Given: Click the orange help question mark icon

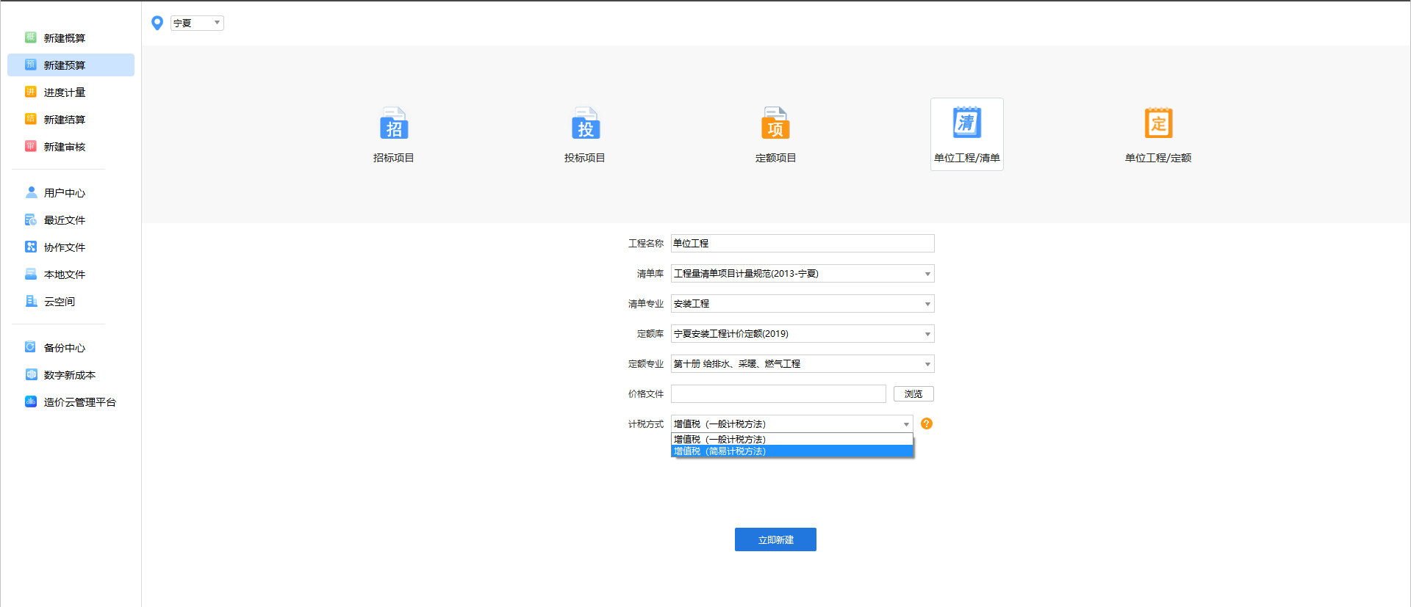Looking at the screenshot, I should [927, 424].
